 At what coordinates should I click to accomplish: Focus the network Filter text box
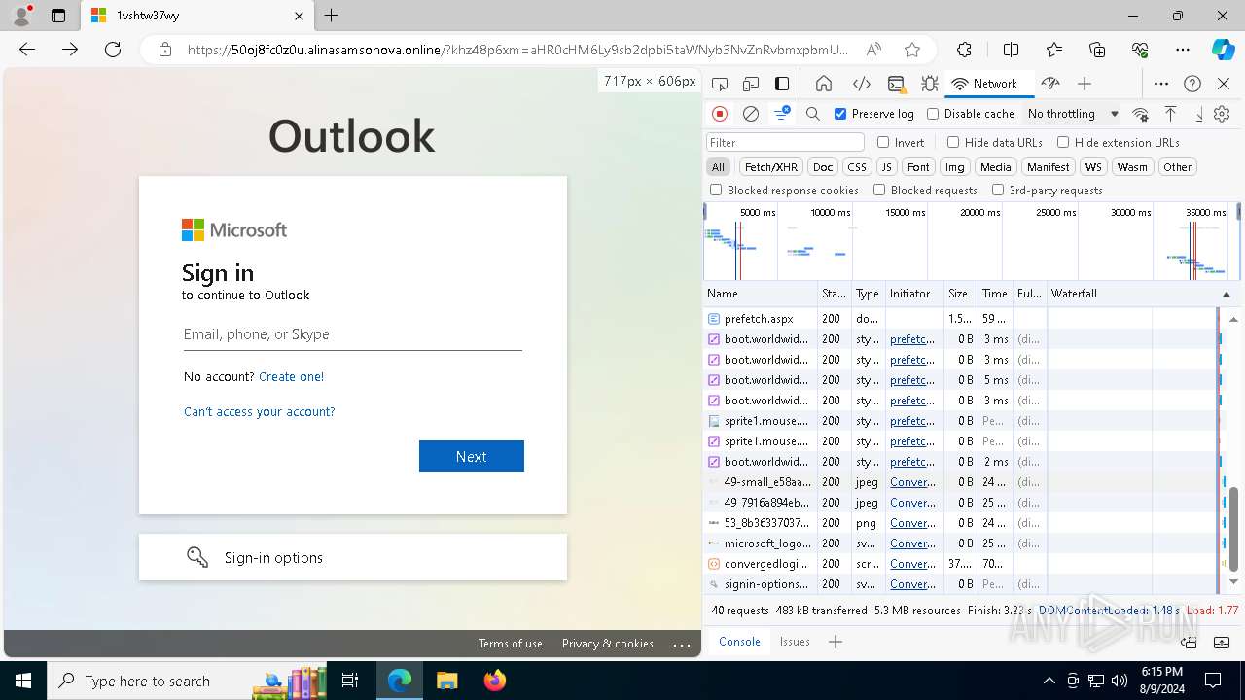coord(785,142)
